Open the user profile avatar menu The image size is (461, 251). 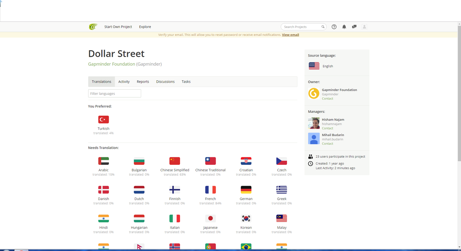tap(364, 27)
